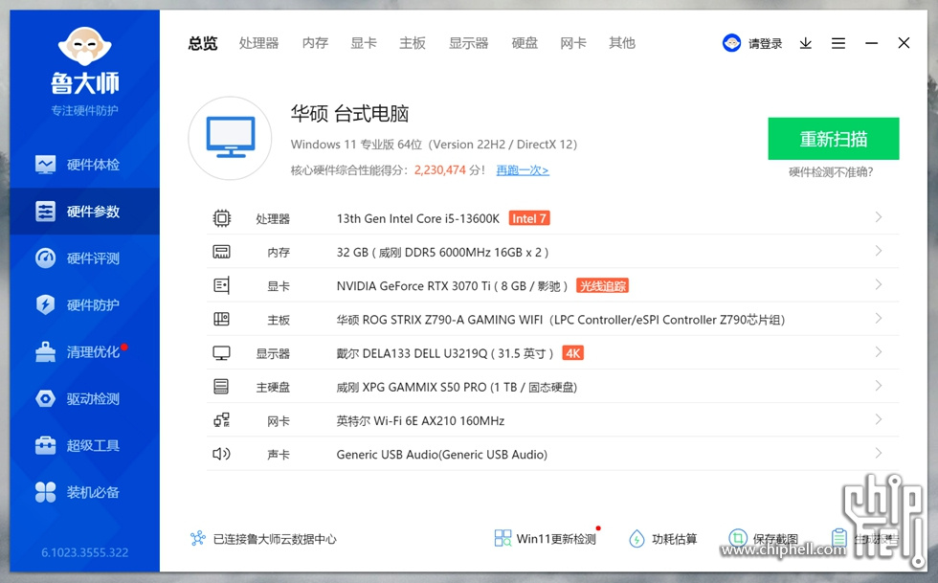Click the 鲁大师 logo

point(84,61)
